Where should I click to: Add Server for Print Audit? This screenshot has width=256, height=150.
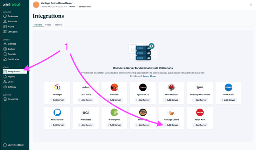point(228,100)
